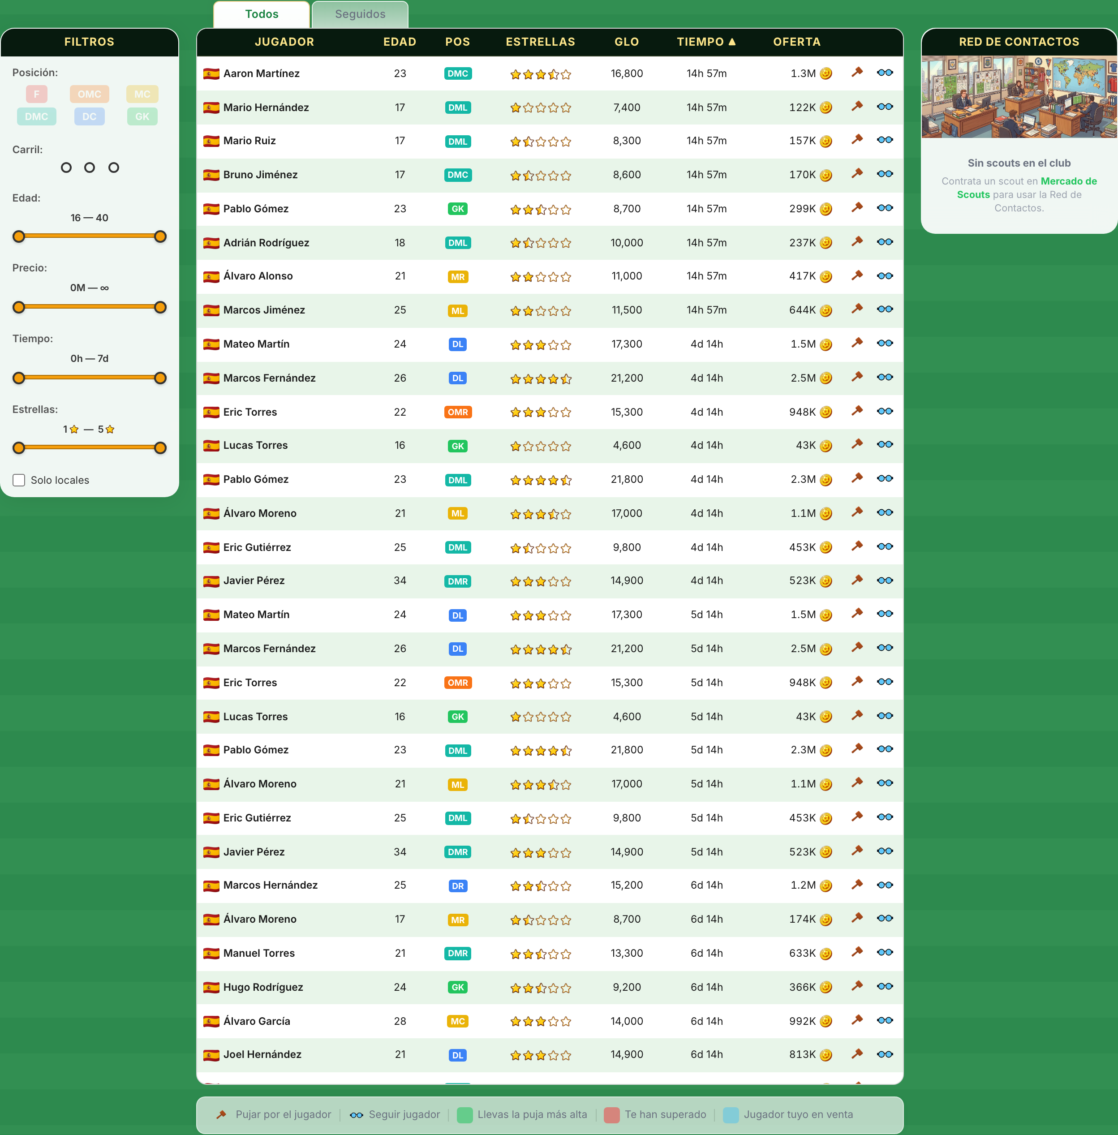Open player Mateo Martín with 4d 14h left
Screen dimensions: 1118x1135
(256, 344)
